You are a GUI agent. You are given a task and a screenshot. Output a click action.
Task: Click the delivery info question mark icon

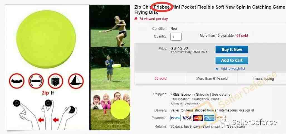tap(253, 110)
